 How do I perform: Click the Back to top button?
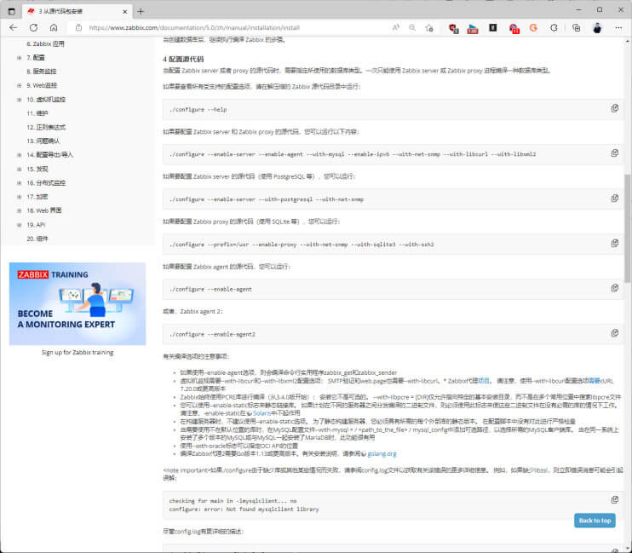595,521
